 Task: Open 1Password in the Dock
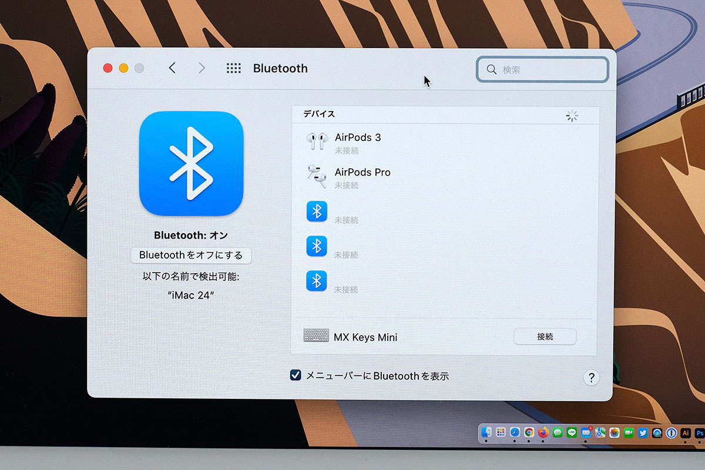coord(671,432)
